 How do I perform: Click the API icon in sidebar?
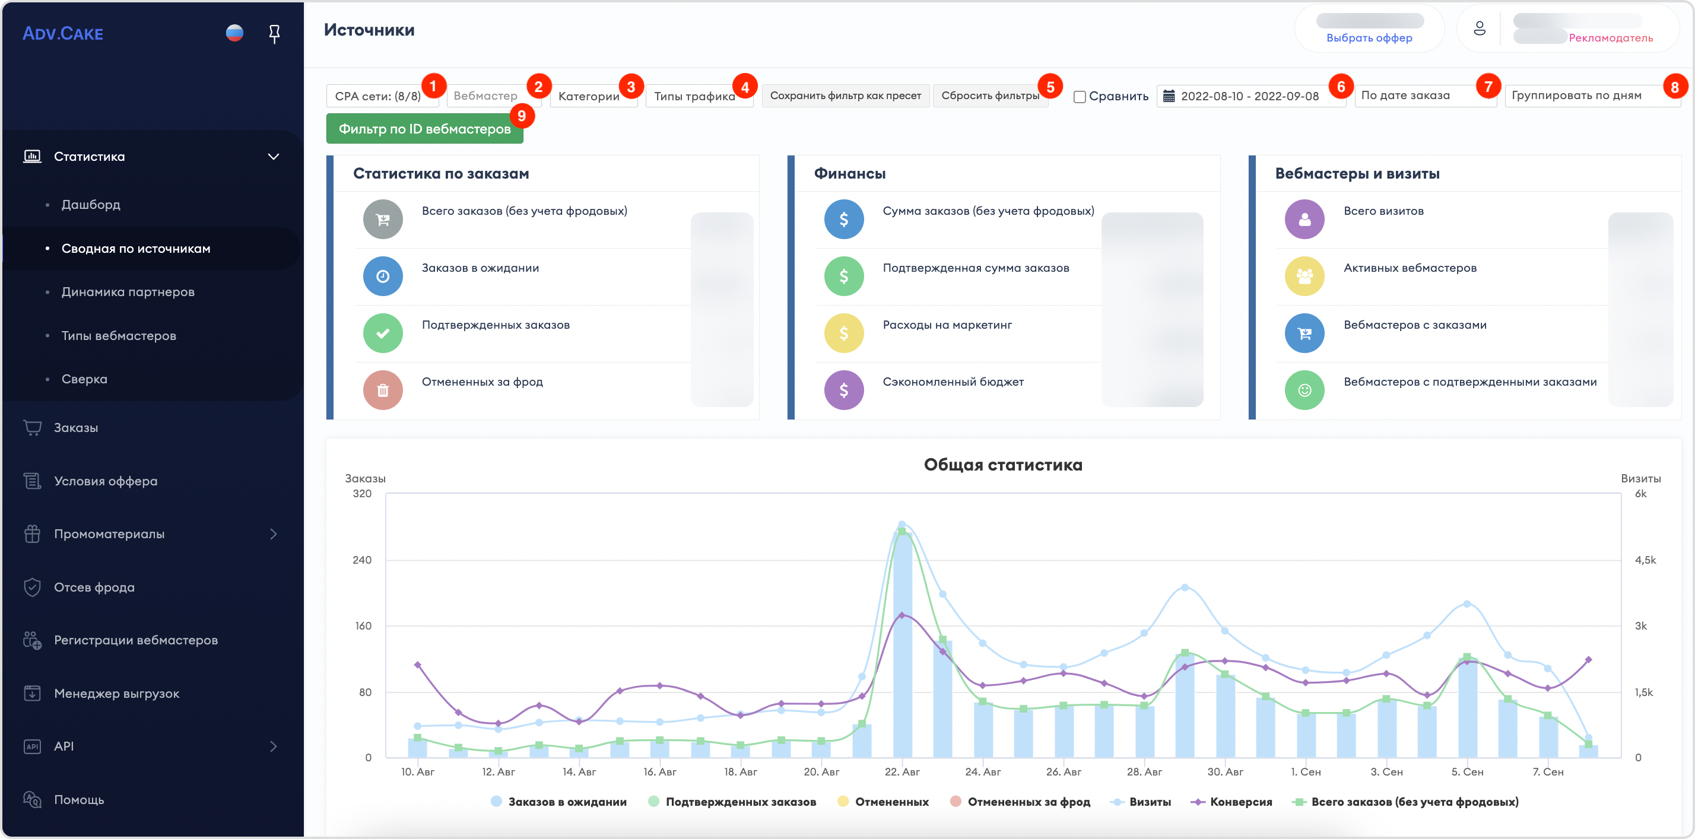tap(32, 746)
